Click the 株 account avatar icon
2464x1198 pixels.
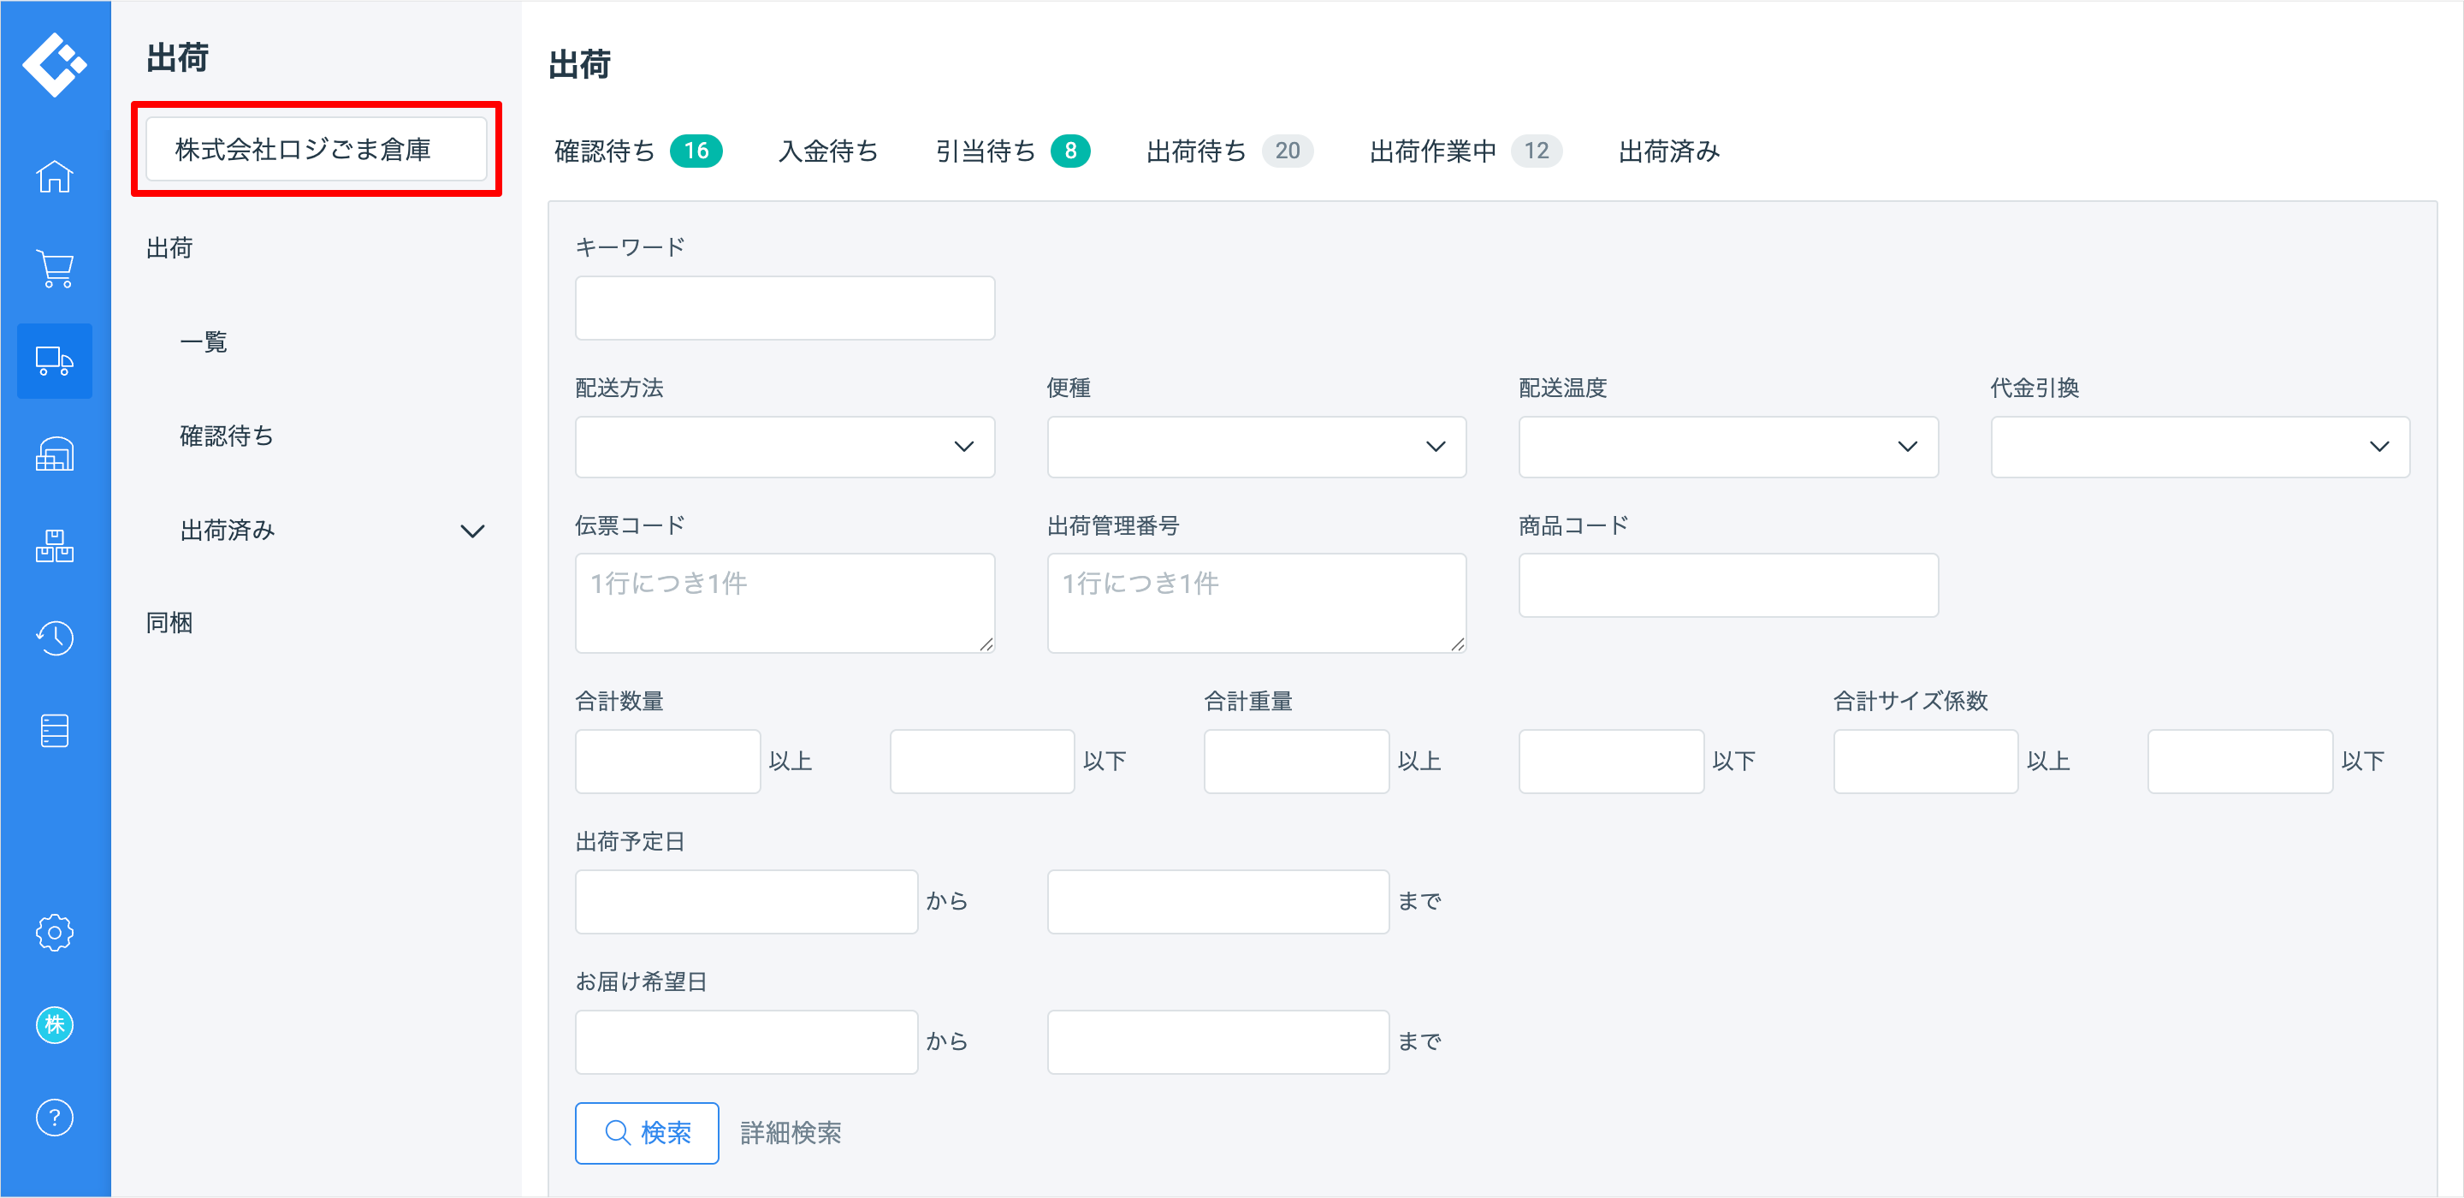(55, 1025)
